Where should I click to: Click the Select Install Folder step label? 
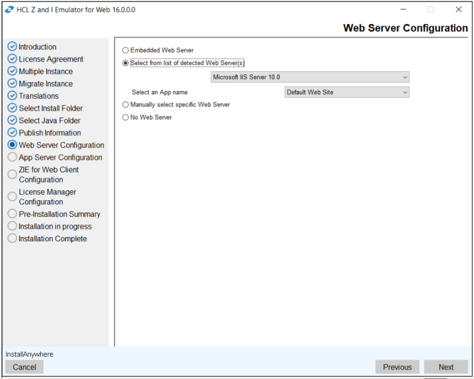click(x=51, y=108)
